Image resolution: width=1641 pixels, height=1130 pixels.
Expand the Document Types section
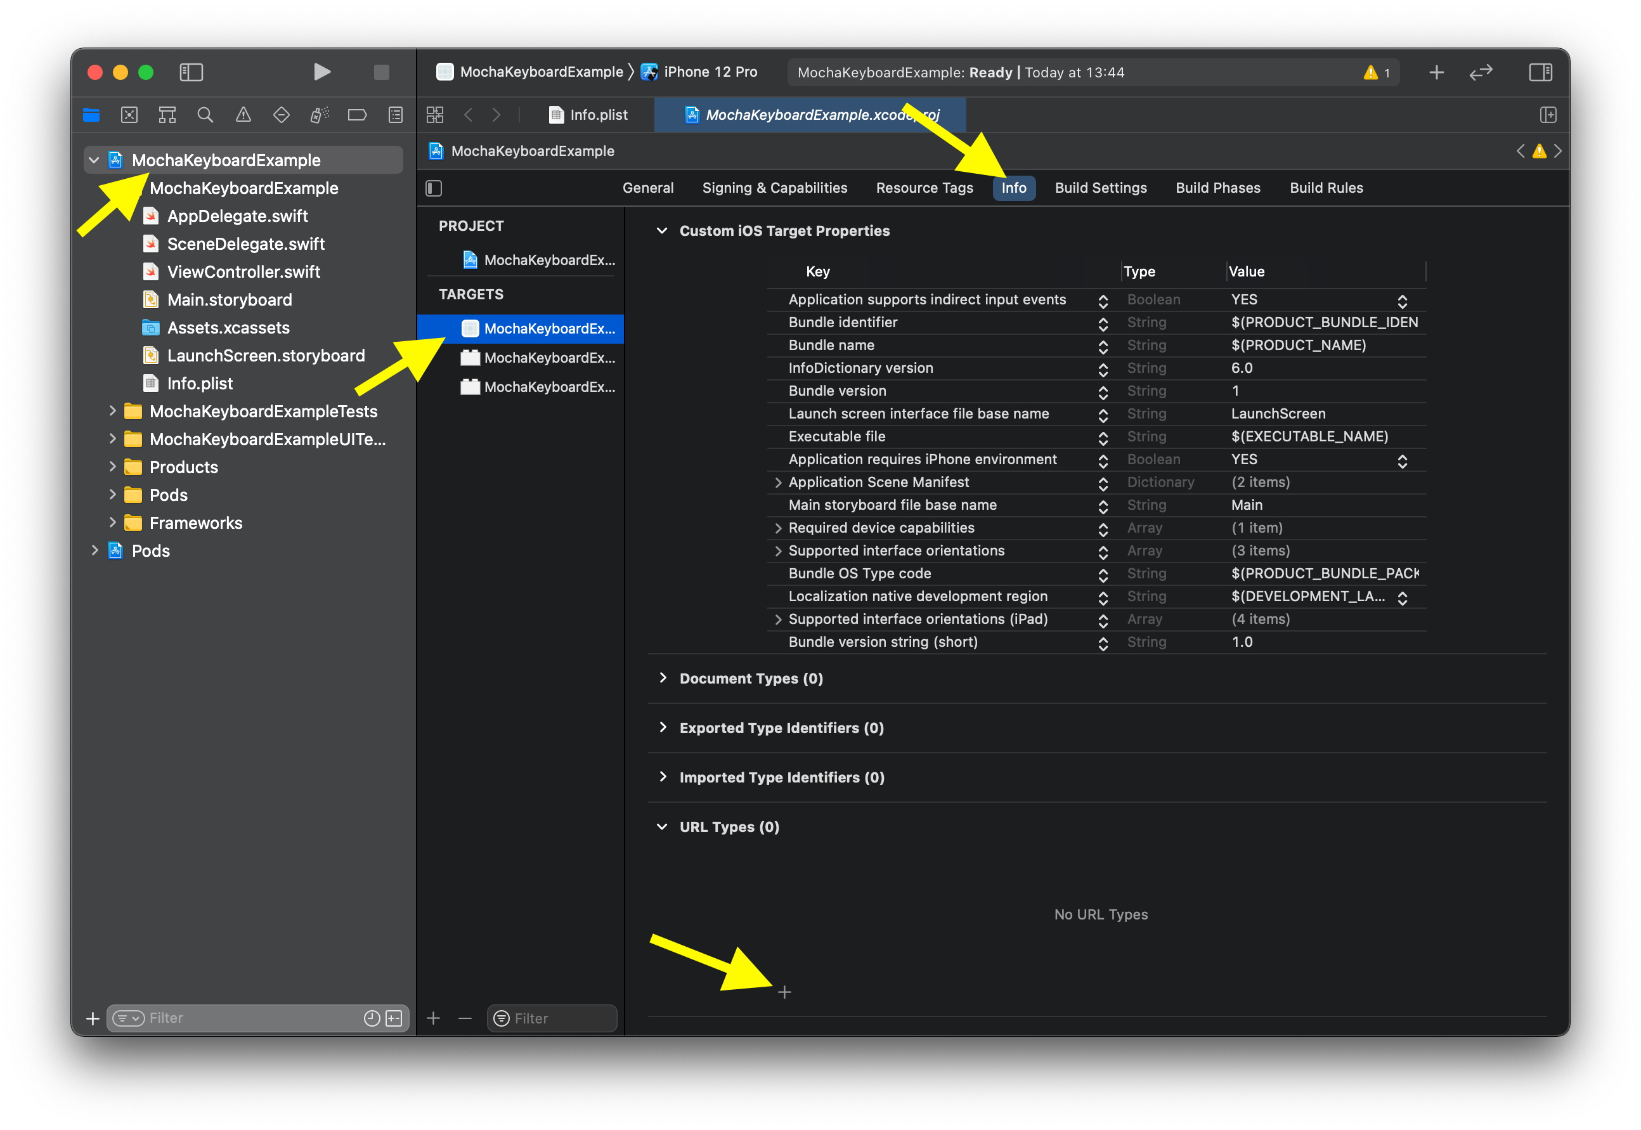pos(662,679)
